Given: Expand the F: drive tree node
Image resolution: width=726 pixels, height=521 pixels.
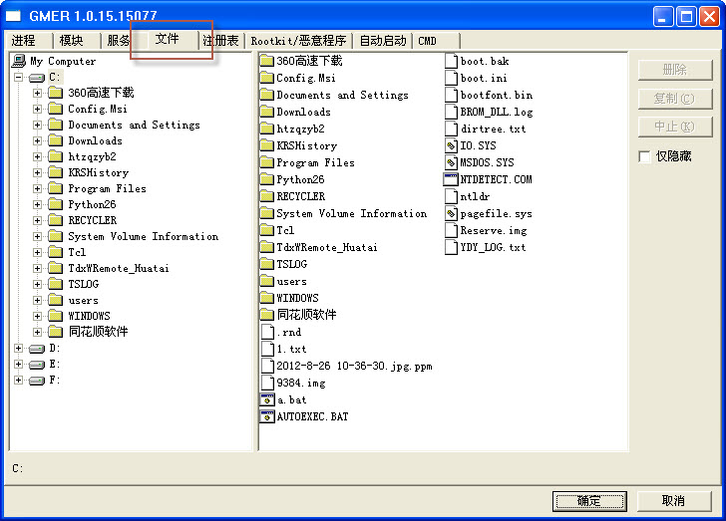Looking at the screenshot, I should [18, 381].
